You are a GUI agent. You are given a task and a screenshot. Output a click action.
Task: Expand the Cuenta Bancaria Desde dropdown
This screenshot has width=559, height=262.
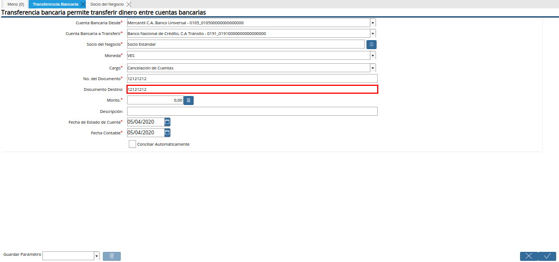tap(373, 23)
